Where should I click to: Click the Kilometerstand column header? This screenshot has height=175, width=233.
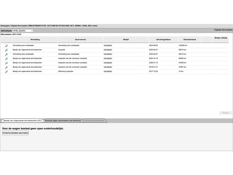(x=189, y=39)
